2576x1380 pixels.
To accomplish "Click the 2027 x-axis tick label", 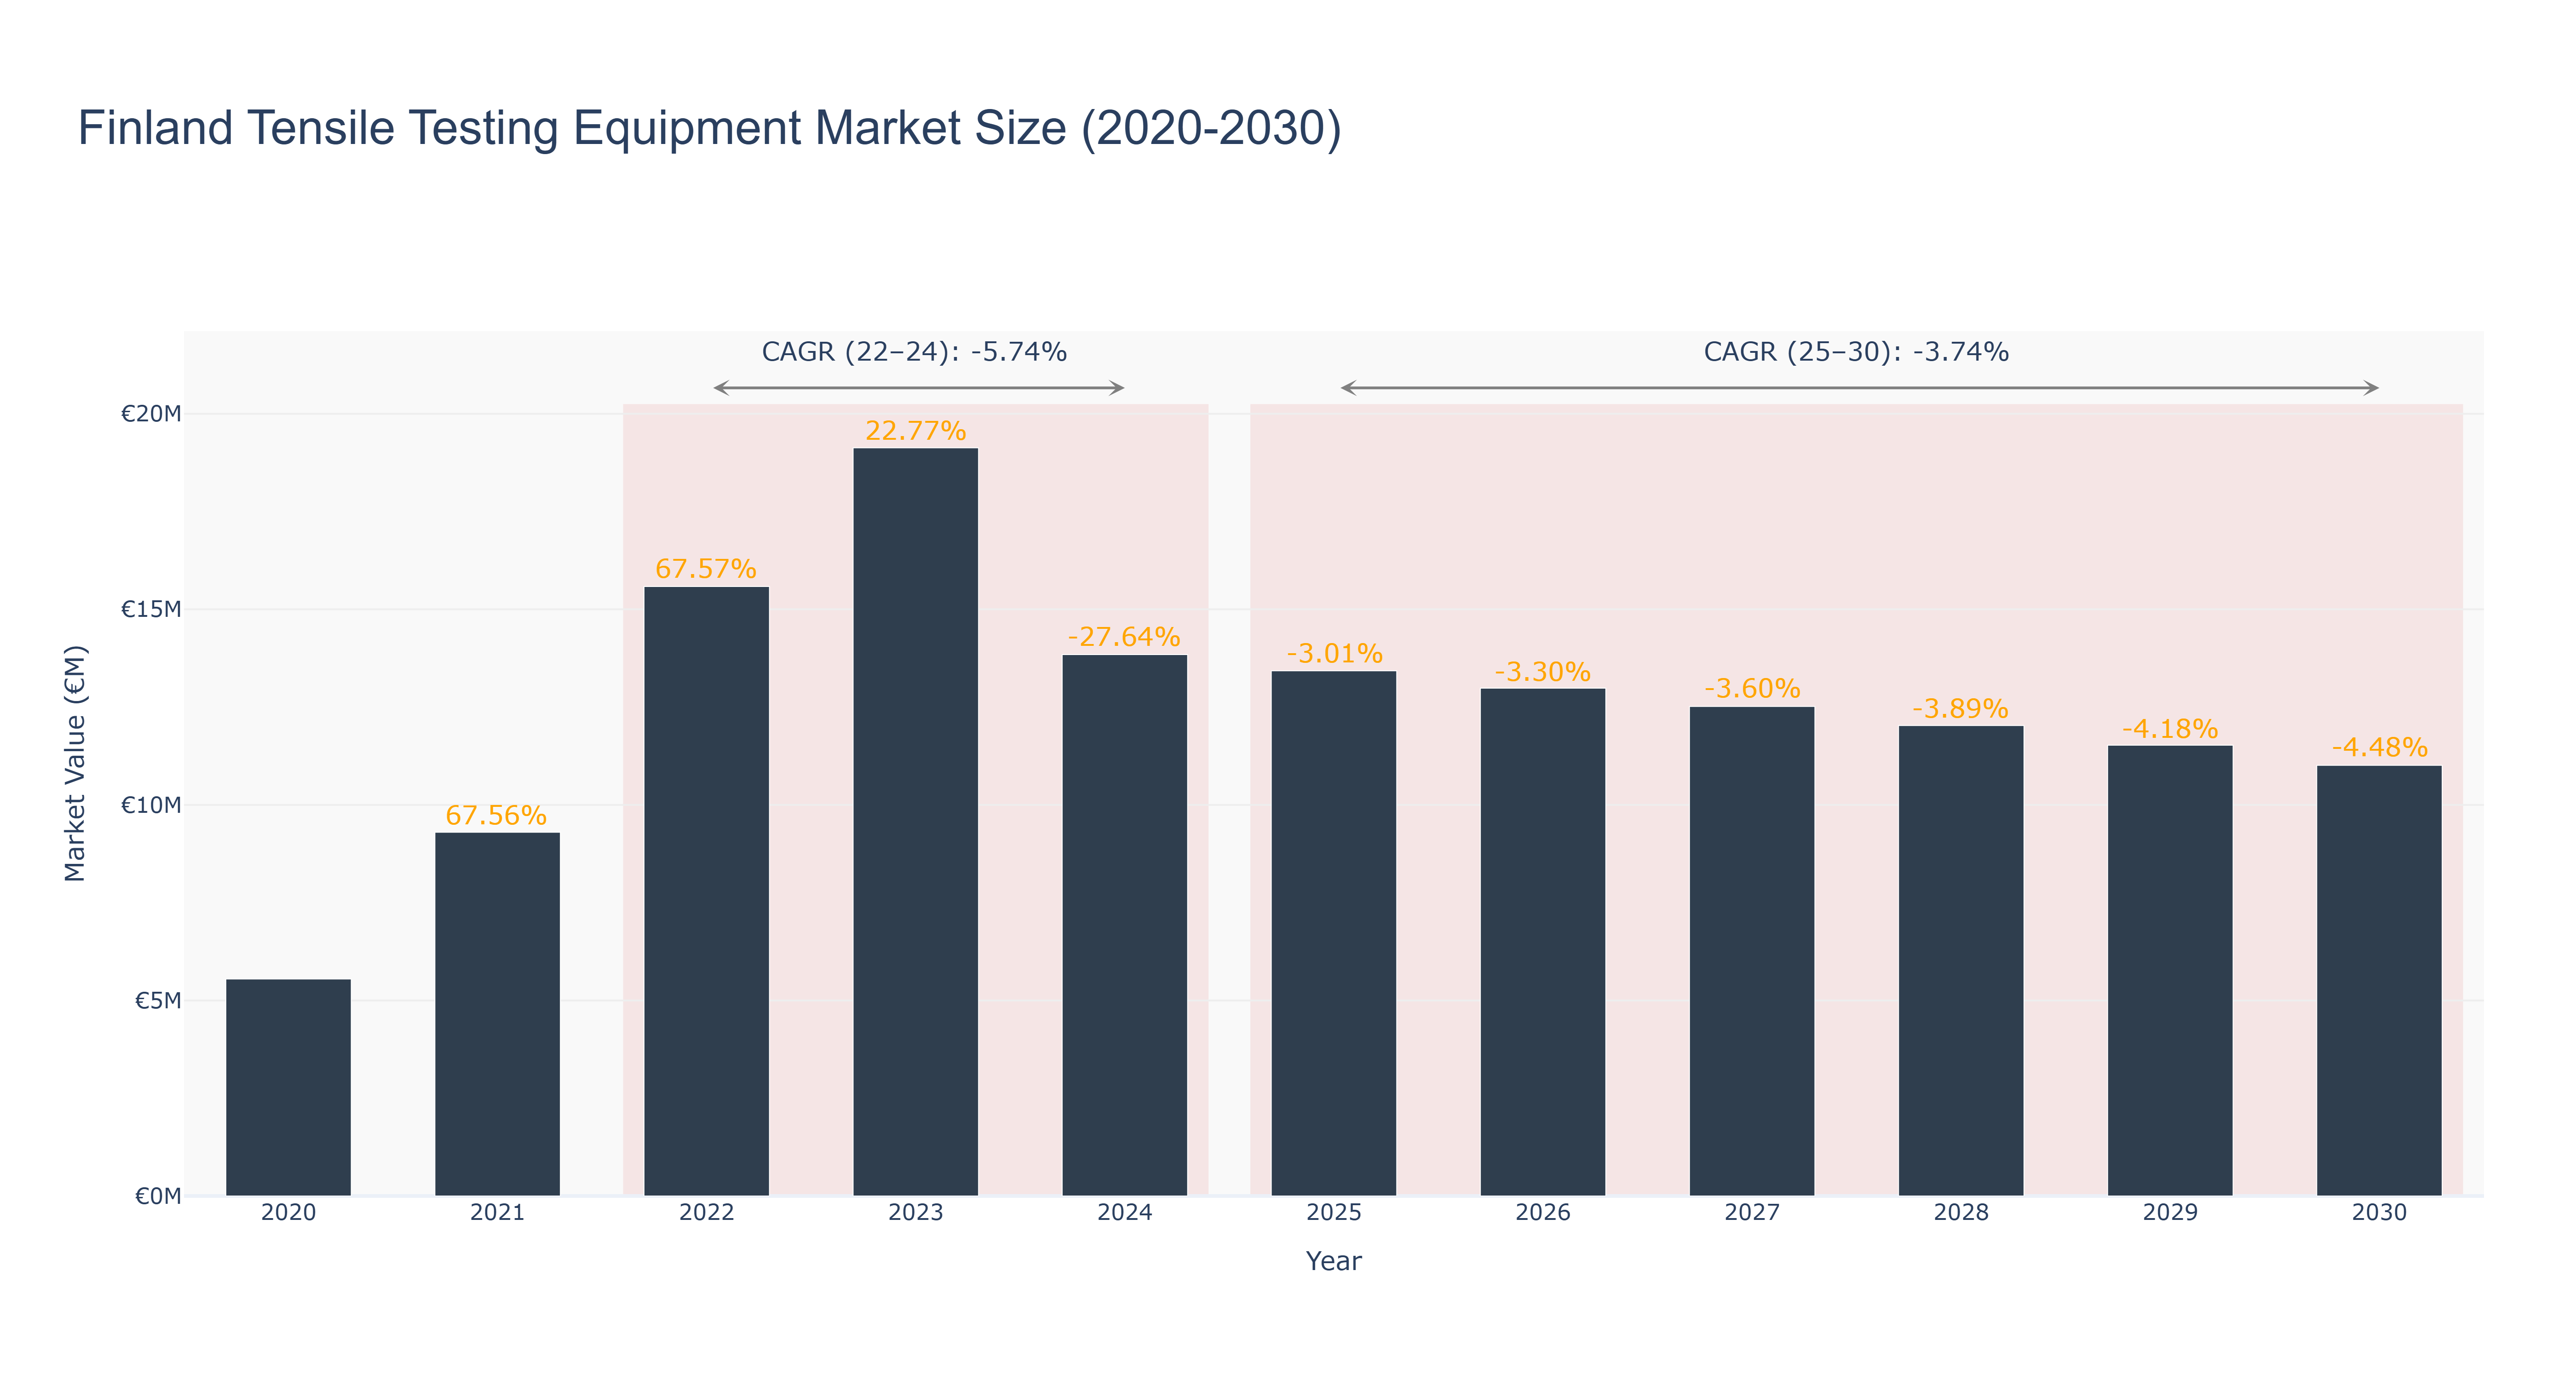I will point(1751,1213).
